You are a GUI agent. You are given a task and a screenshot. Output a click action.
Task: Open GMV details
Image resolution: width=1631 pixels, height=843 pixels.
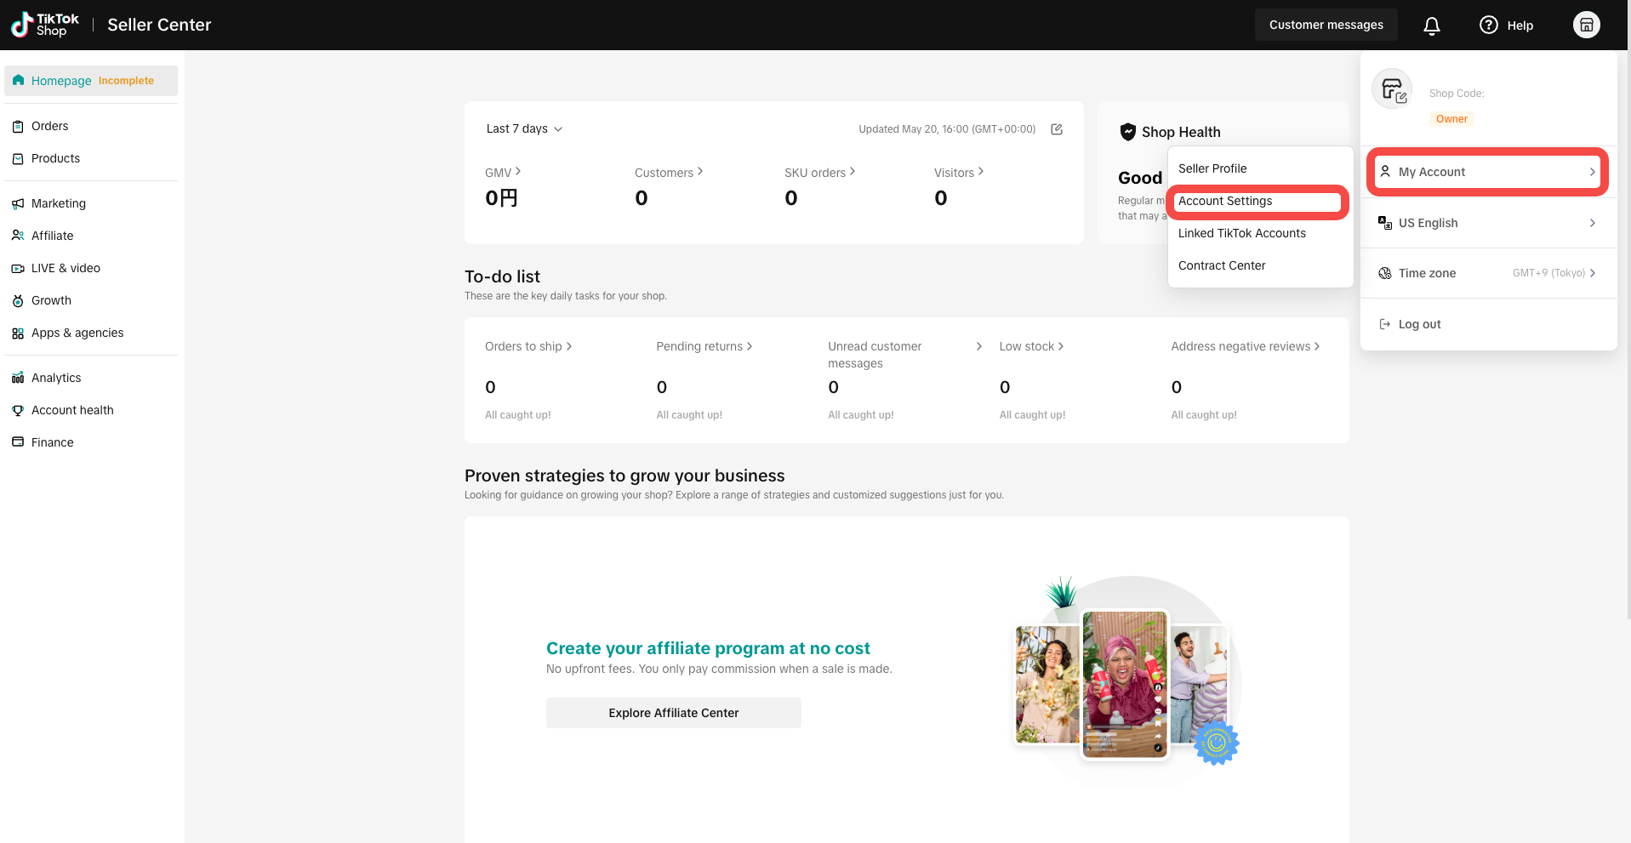[x=503, y=173]
